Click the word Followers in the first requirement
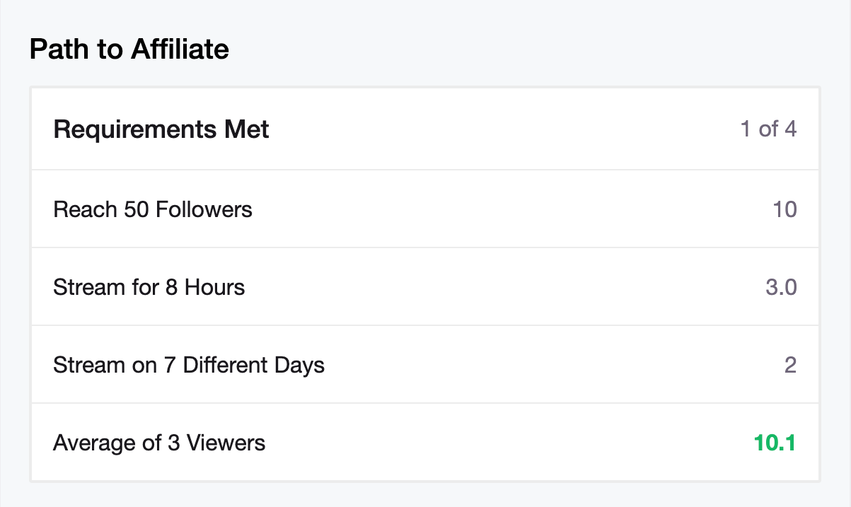The height and width of the screenshot is (507, 851). pos(204,209)
